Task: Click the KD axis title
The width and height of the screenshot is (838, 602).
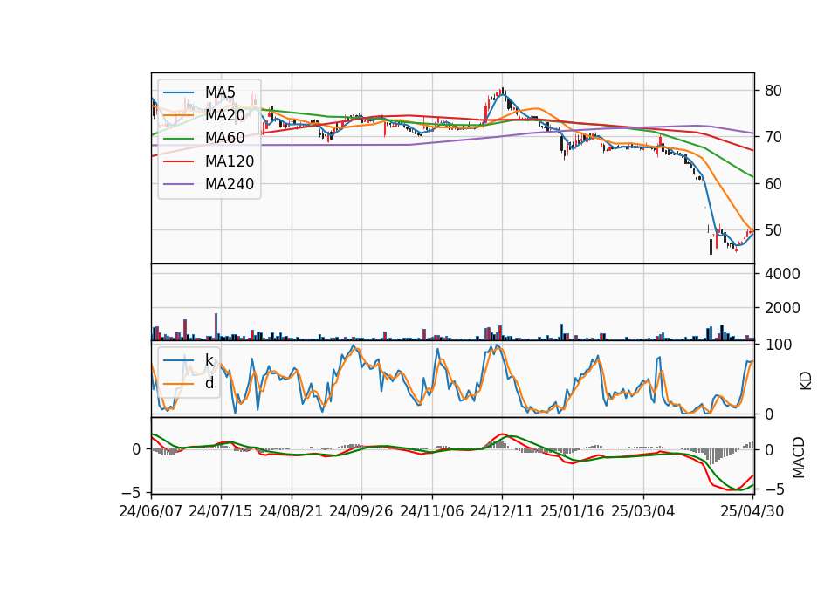Action: (x=806, y=380)
